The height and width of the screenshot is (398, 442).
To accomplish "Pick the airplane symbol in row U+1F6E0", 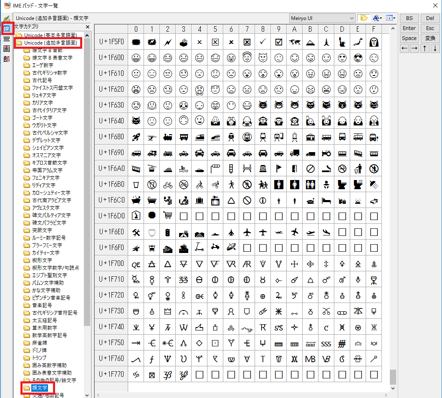I will tap(247, 232).
